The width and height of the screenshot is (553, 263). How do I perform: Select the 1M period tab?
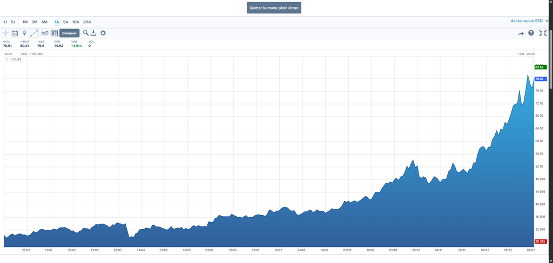(x=25, y=22)
